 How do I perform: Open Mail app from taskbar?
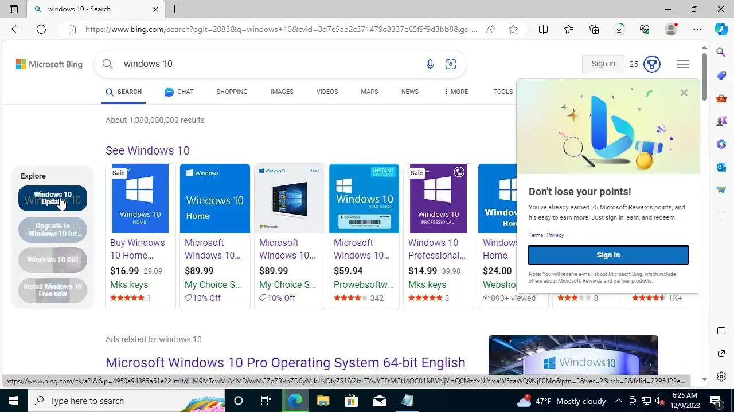tap(379, 401)
